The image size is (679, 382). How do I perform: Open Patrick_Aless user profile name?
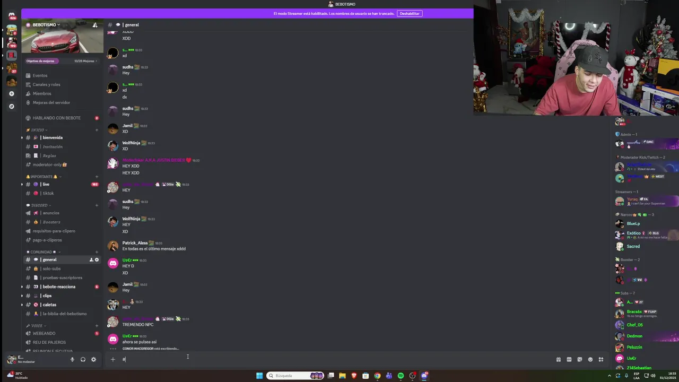pyautogui.click(x=135, y=243)
